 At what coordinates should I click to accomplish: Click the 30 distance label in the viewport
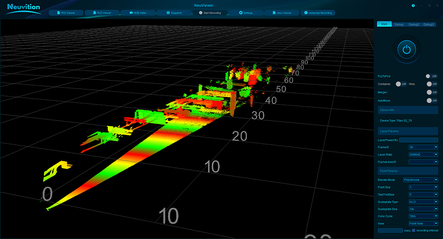click(x=258, y=116)
